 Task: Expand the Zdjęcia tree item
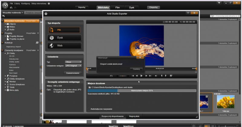click(5, 24)
